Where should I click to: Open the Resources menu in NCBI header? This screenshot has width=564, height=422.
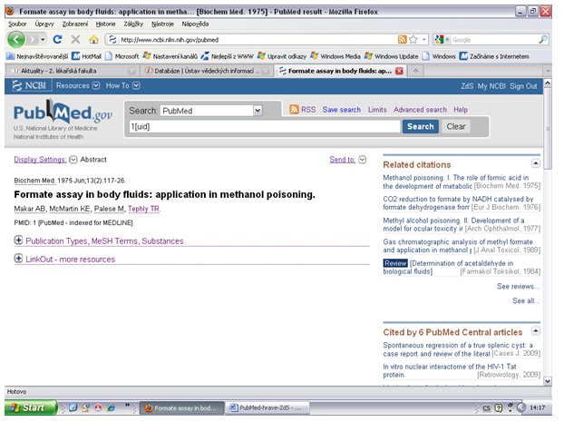78,85
